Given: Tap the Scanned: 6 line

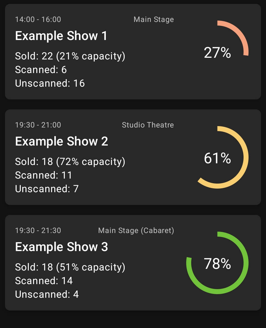Looking at the screenshot, I should [x=41, y=70].
